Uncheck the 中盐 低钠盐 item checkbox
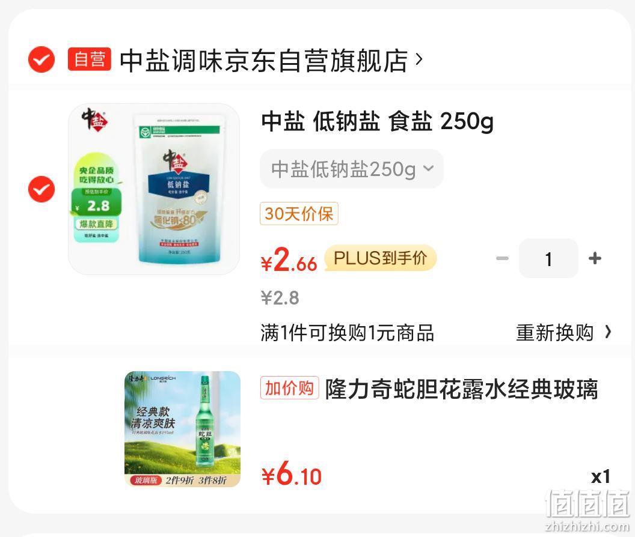This screenshot has width=635, height=537. click(41, 189)
